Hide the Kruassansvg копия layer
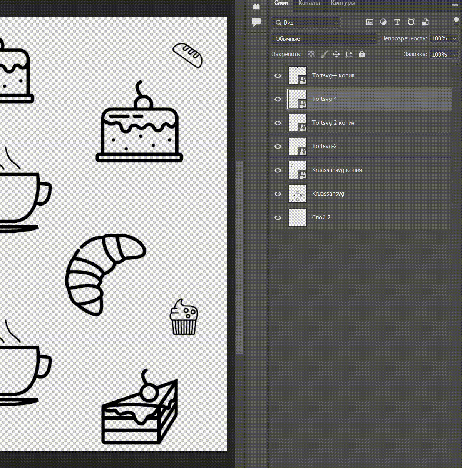 point(278,170)
